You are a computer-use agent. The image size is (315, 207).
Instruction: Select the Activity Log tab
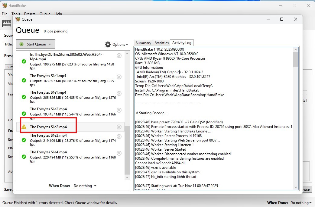click(182, 43)
